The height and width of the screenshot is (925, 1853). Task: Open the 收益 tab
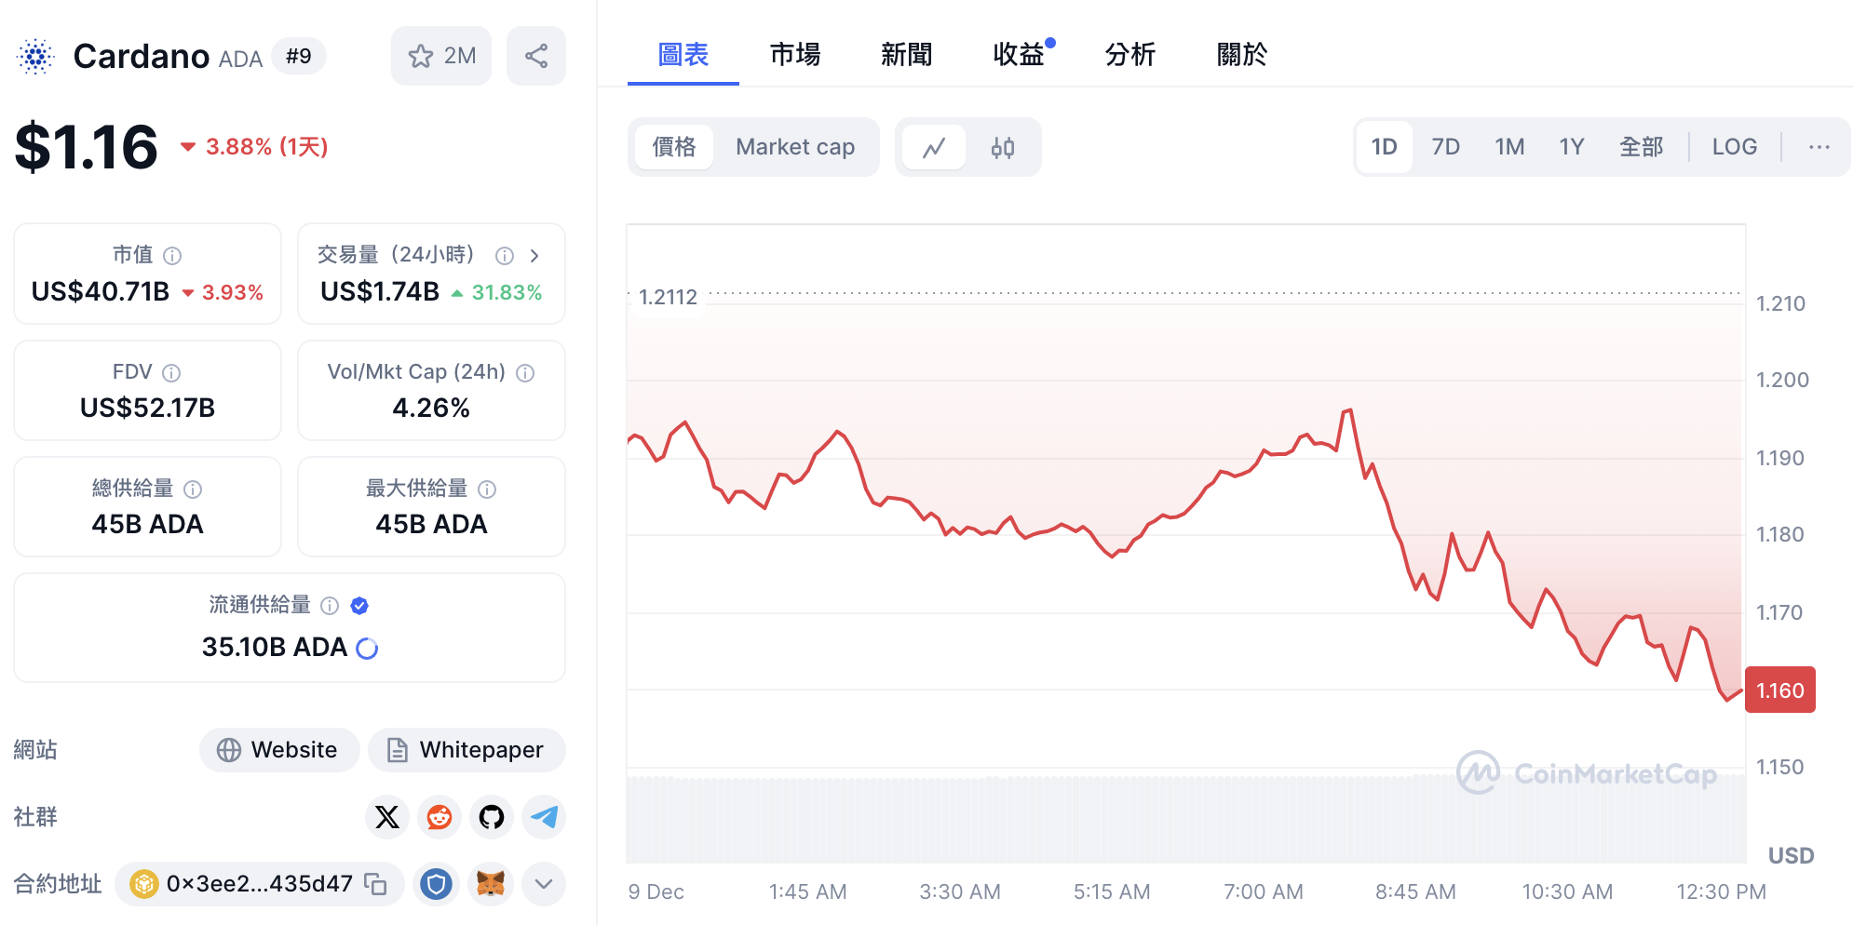(1019, 55)
